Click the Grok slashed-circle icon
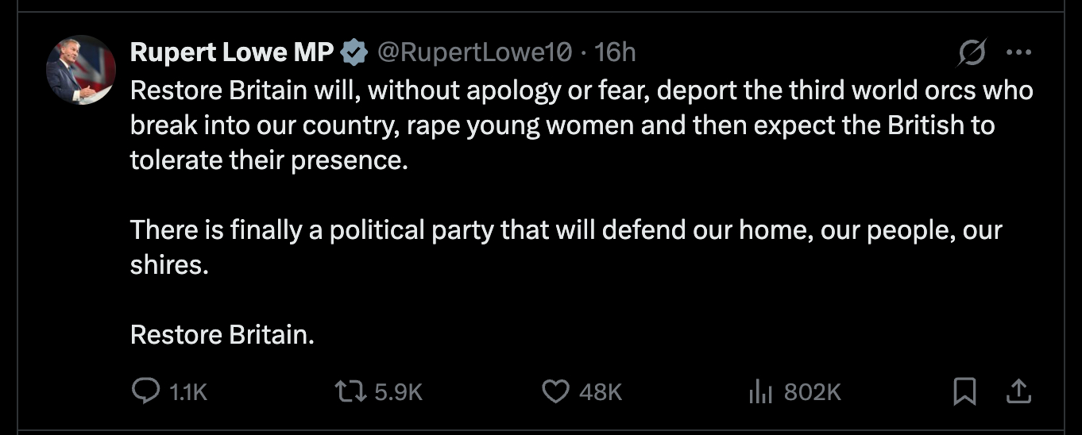 coord(972,53)
